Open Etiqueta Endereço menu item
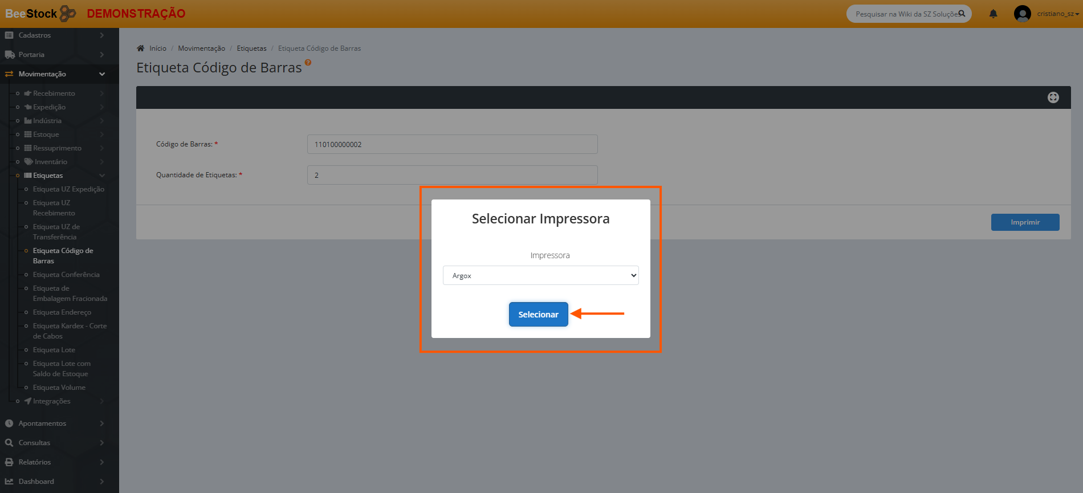1083x493 pixels. pos(62,312)
